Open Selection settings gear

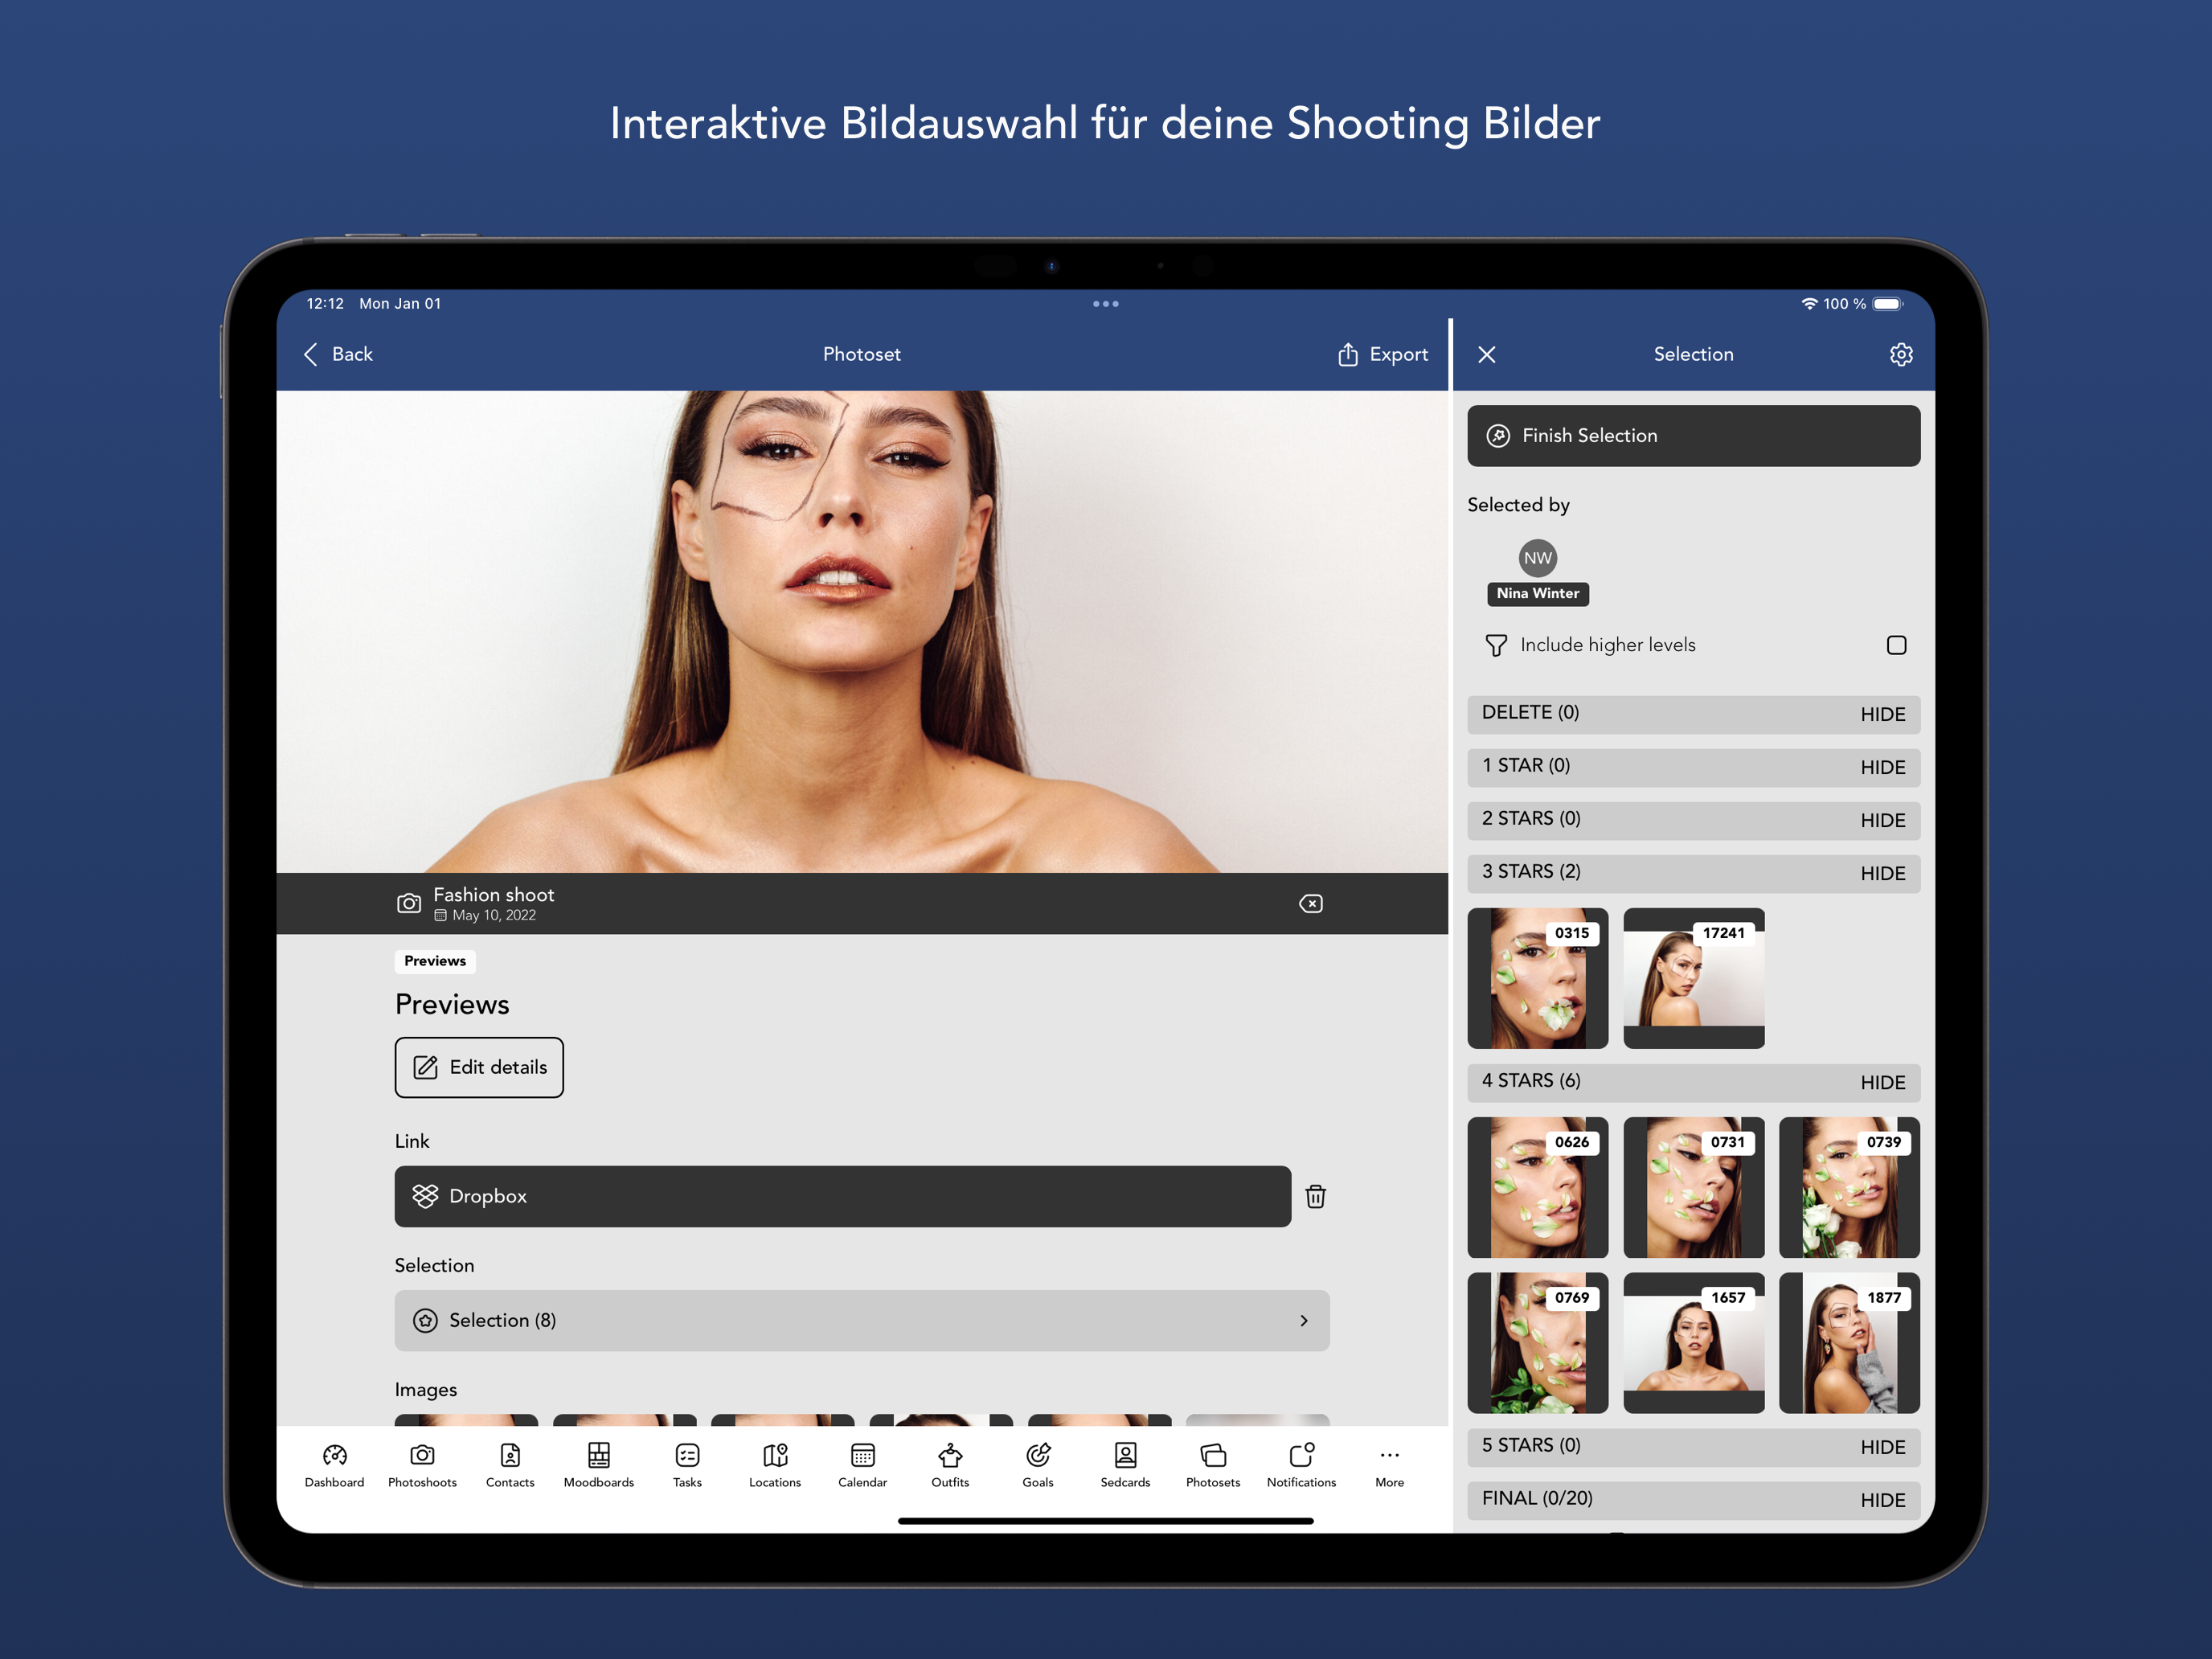point(1900,354)
